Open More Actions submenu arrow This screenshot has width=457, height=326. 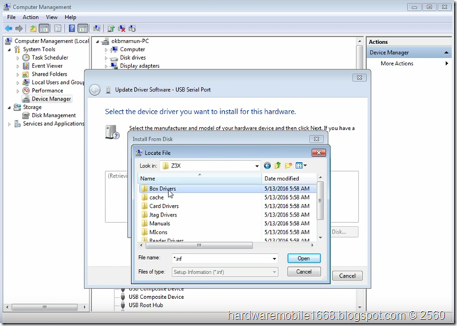tap(446, 63)
